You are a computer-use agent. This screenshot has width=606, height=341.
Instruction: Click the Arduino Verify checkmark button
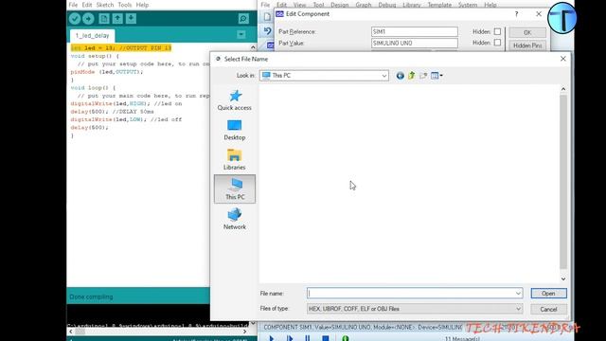point(75,19)
